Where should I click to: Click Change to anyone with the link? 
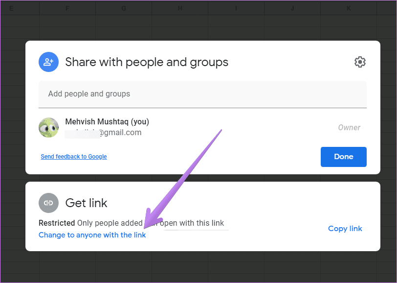point(92,235)
